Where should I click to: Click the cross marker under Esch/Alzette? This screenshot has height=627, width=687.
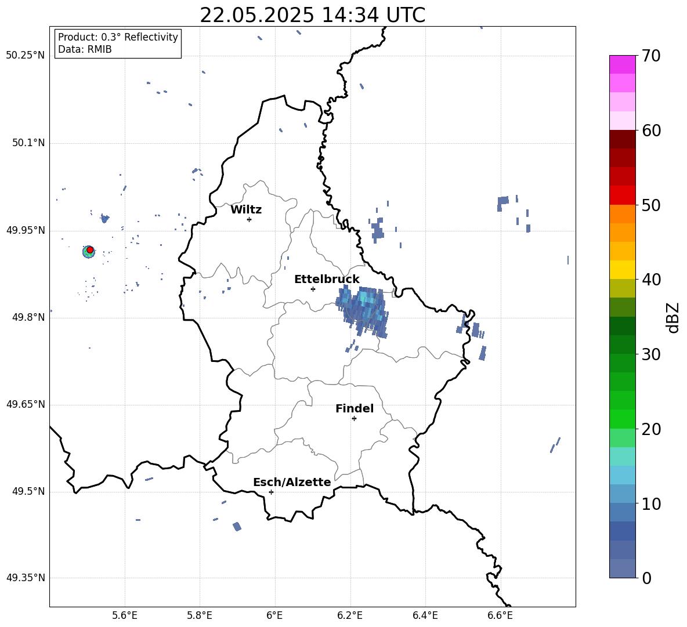point(271,492)
